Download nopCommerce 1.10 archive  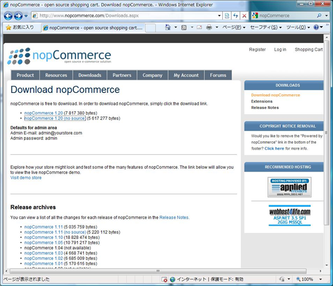coord(43,237)
